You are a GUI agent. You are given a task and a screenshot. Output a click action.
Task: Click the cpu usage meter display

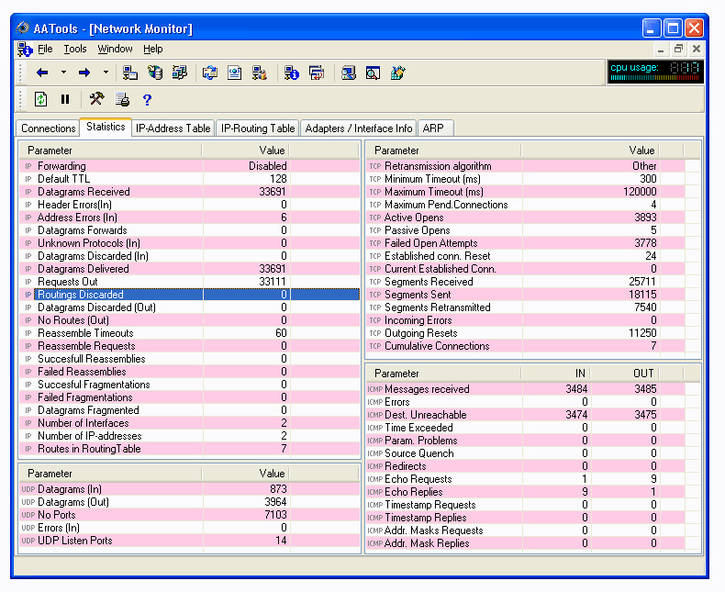tap(655, 72)
